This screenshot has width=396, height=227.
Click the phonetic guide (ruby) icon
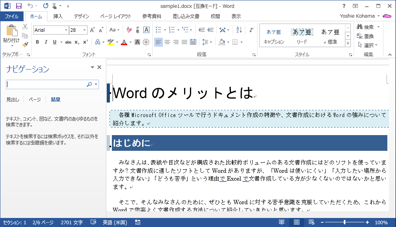point(137,30)
